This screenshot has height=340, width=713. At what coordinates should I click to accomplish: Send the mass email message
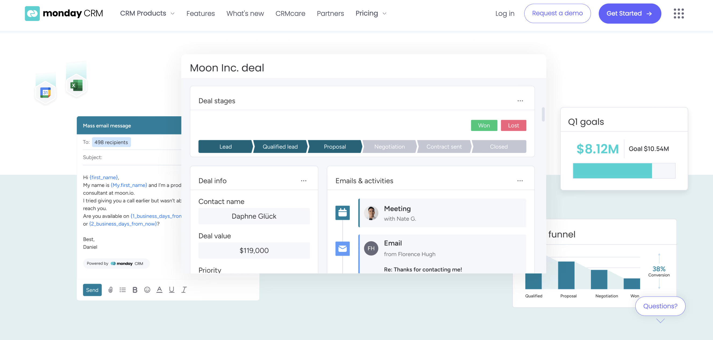click(92, 290)
